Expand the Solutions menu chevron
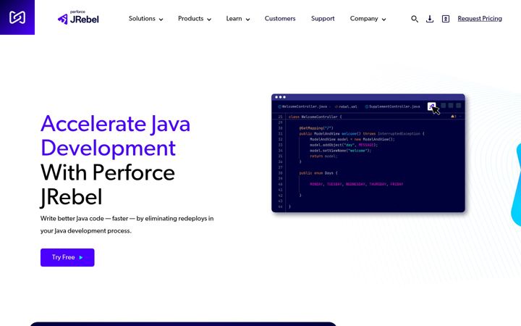This screenshot has height=326, width=521. click(161, 20)
